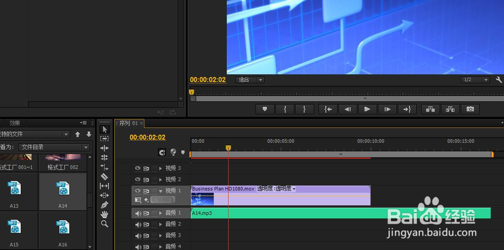Select the Rolling Edit tool
The image size is (504, 250).
pos(104,157)
